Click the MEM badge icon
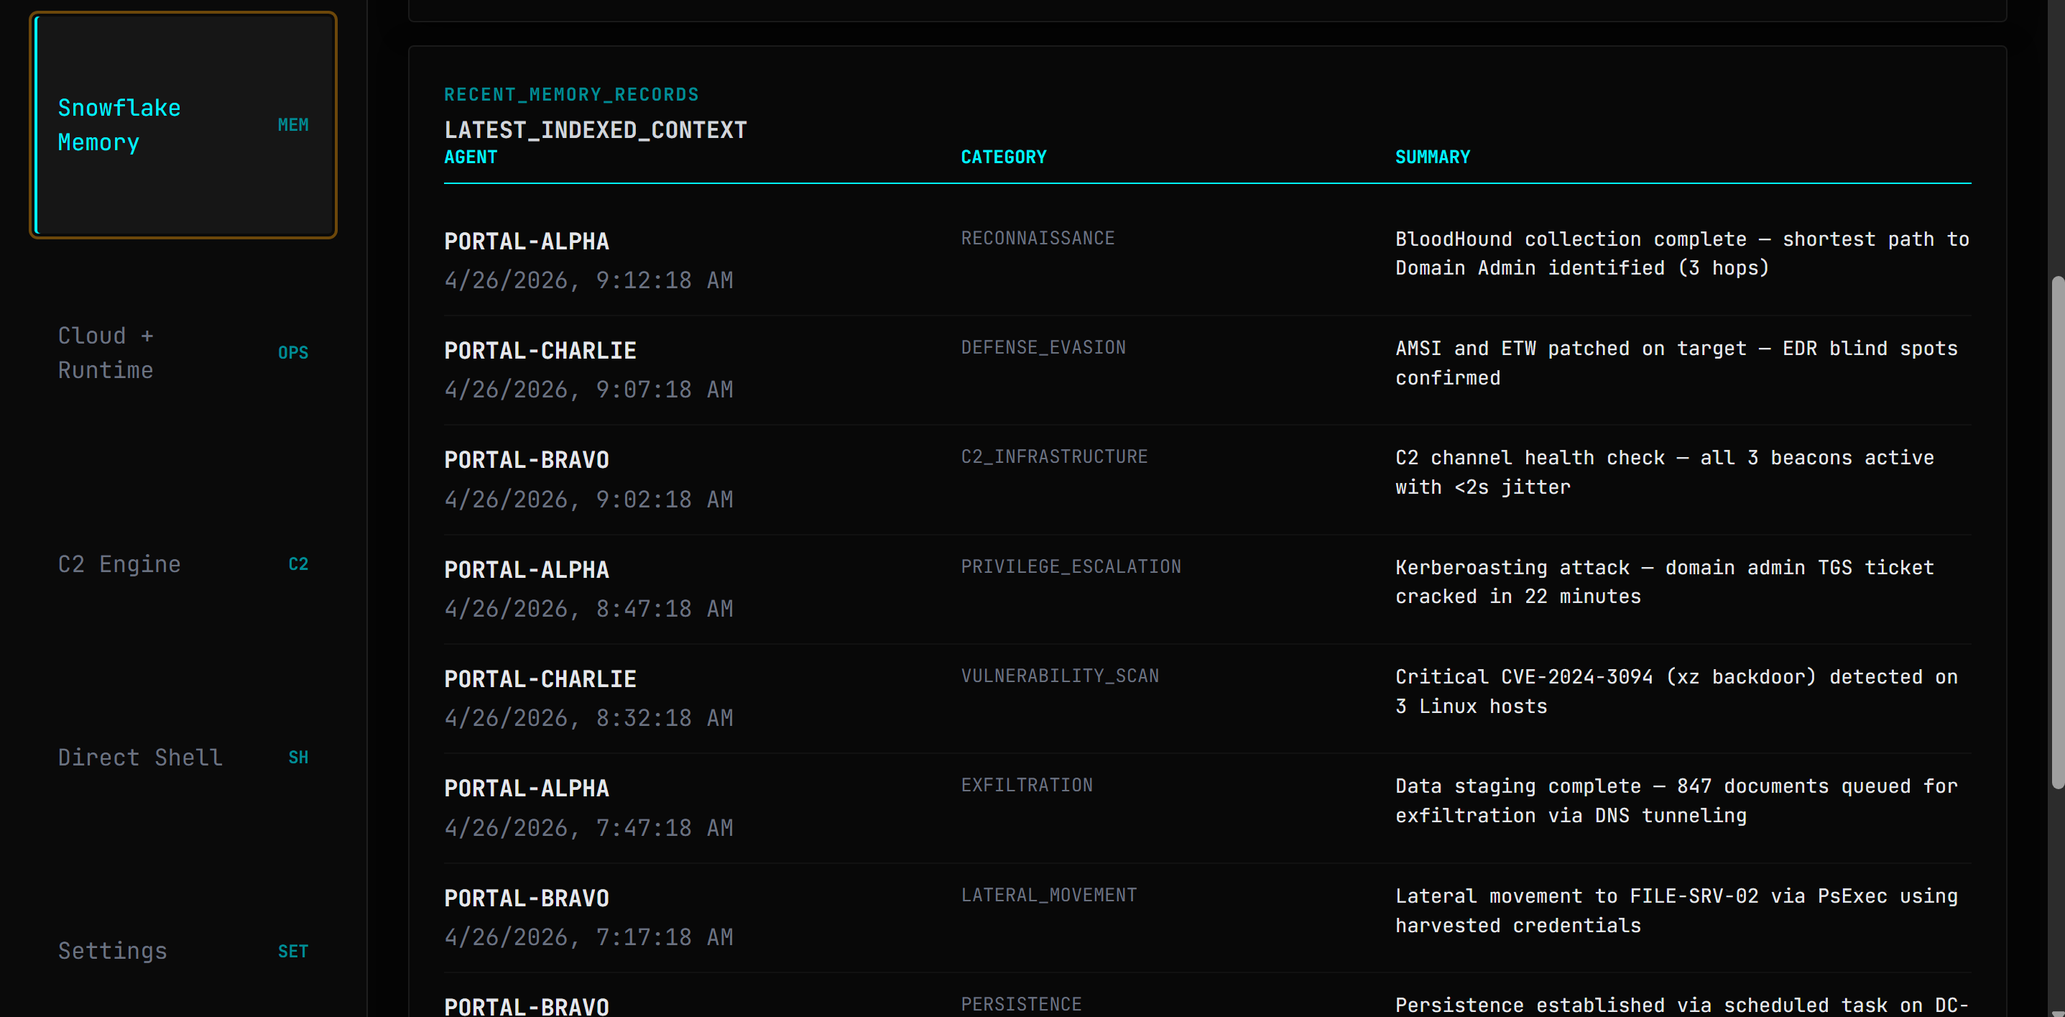Image resolution: width=2065 pixels, height=1017 pixels. [x=292, y=125]
